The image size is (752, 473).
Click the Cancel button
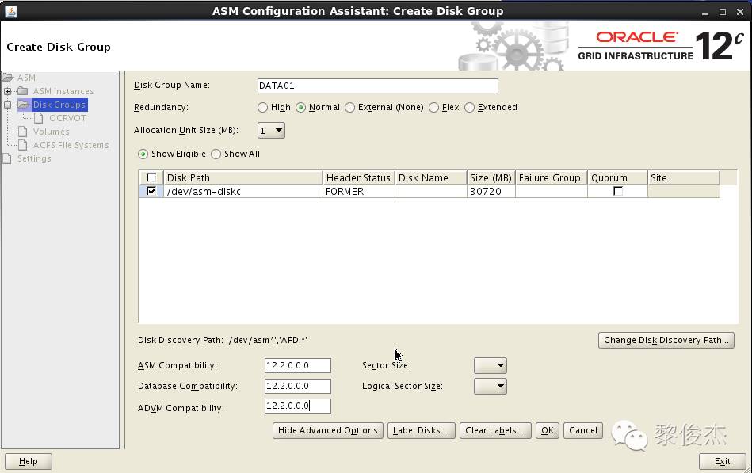582,430
